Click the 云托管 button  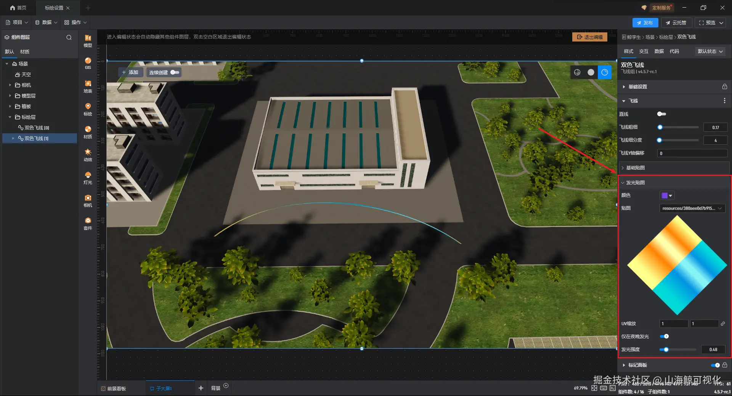point(676,23)
